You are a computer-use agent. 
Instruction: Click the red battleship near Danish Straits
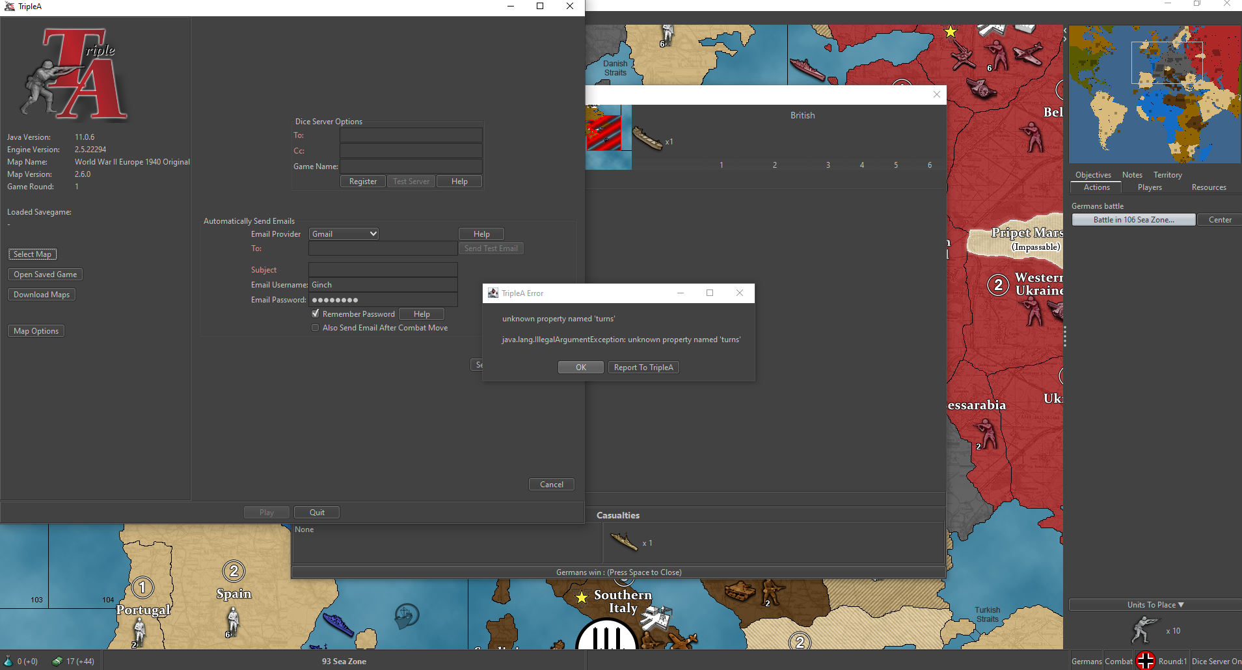pyautogui.click(x=807, y=69)
